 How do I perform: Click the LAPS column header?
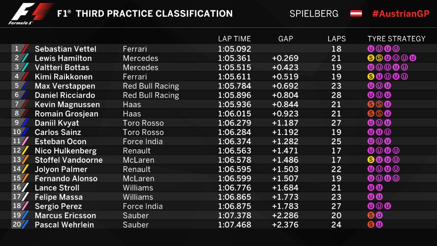pos(336,39)
